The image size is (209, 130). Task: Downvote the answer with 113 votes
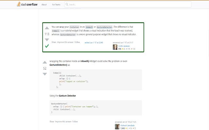pyautogui.click(x=47, y=40)
